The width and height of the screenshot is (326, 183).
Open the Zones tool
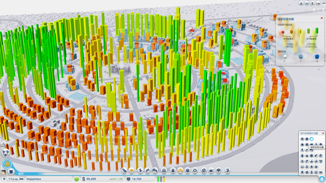[x=131, y=170]
